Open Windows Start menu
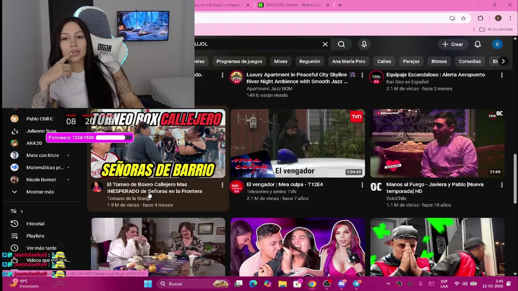Image resolution: width=518 pixels, height=291 pixels. coord(148,284)
